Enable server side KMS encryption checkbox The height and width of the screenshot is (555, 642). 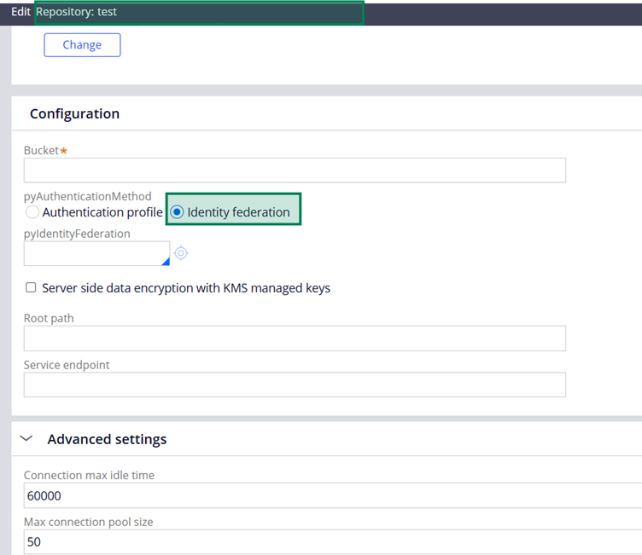coord(31,288)
